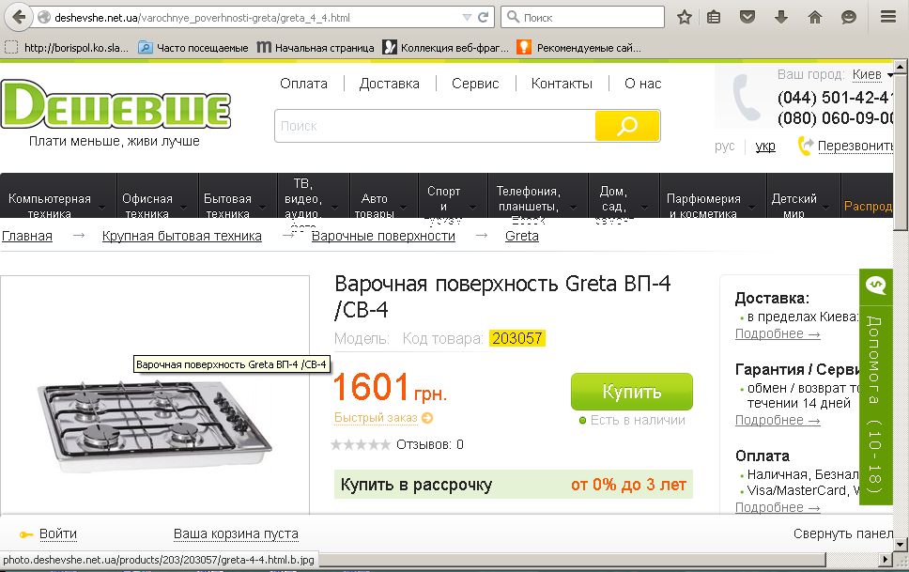Screen dimensions: 909x572
Task: Click the Ваша корзина пуста link
Action: (x=236, y=533)
